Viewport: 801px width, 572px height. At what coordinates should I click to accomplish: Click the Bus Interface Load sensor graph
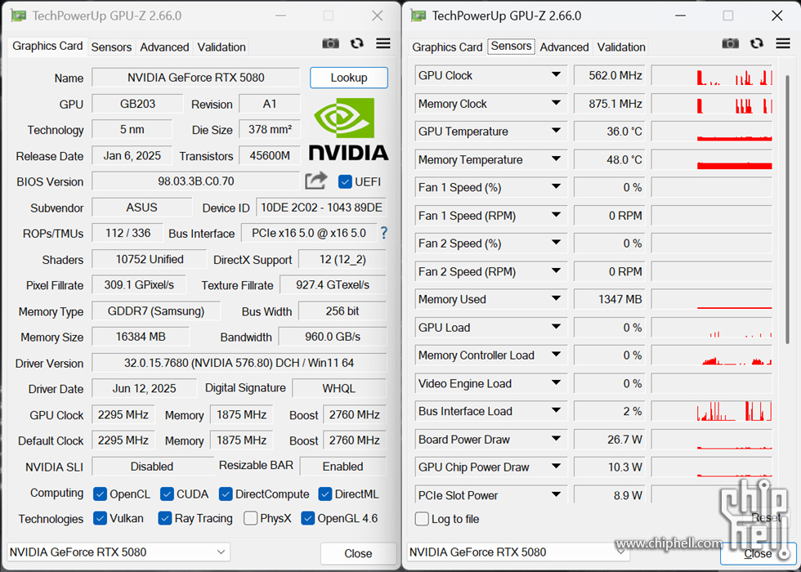click(712, 412)
